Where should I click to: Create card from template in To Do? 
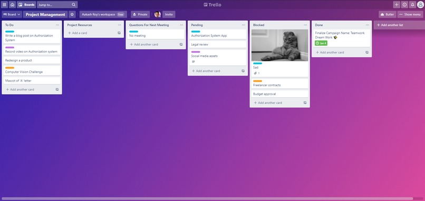click(x=57, y=89)
